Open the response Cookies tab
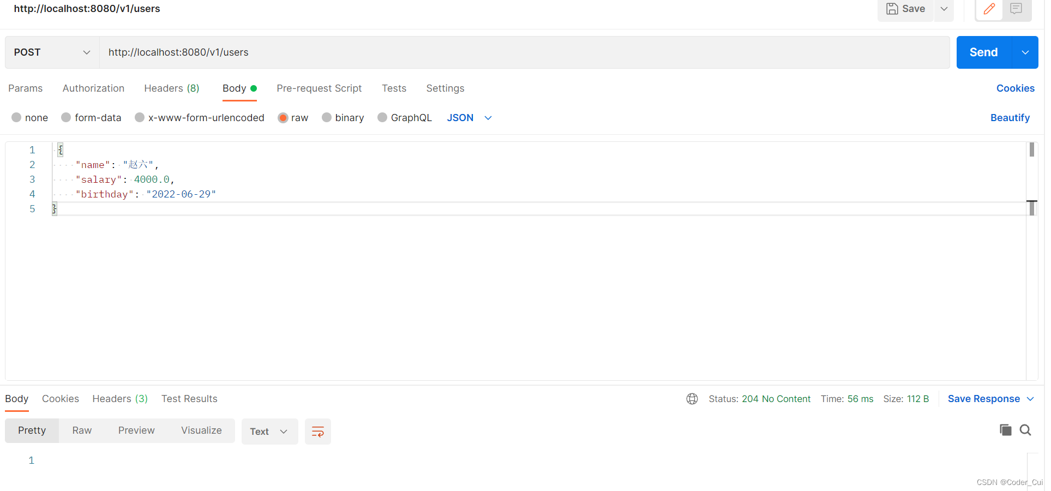This screenshot has height=491, width=1051. [x=61, y=399]
